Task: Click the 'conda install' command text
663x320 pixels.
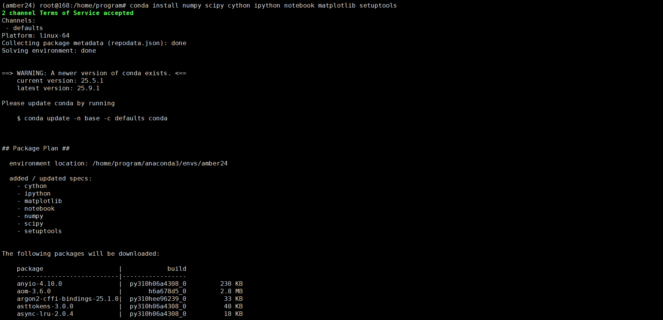Action: coord(154,6)
